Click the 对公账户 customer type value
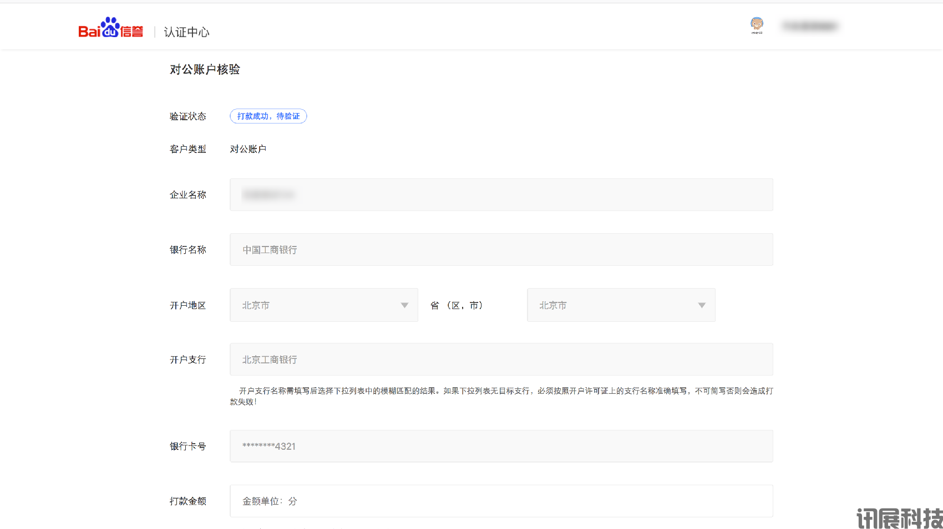This screenshot has width=943, height=529. pos(248,149)
